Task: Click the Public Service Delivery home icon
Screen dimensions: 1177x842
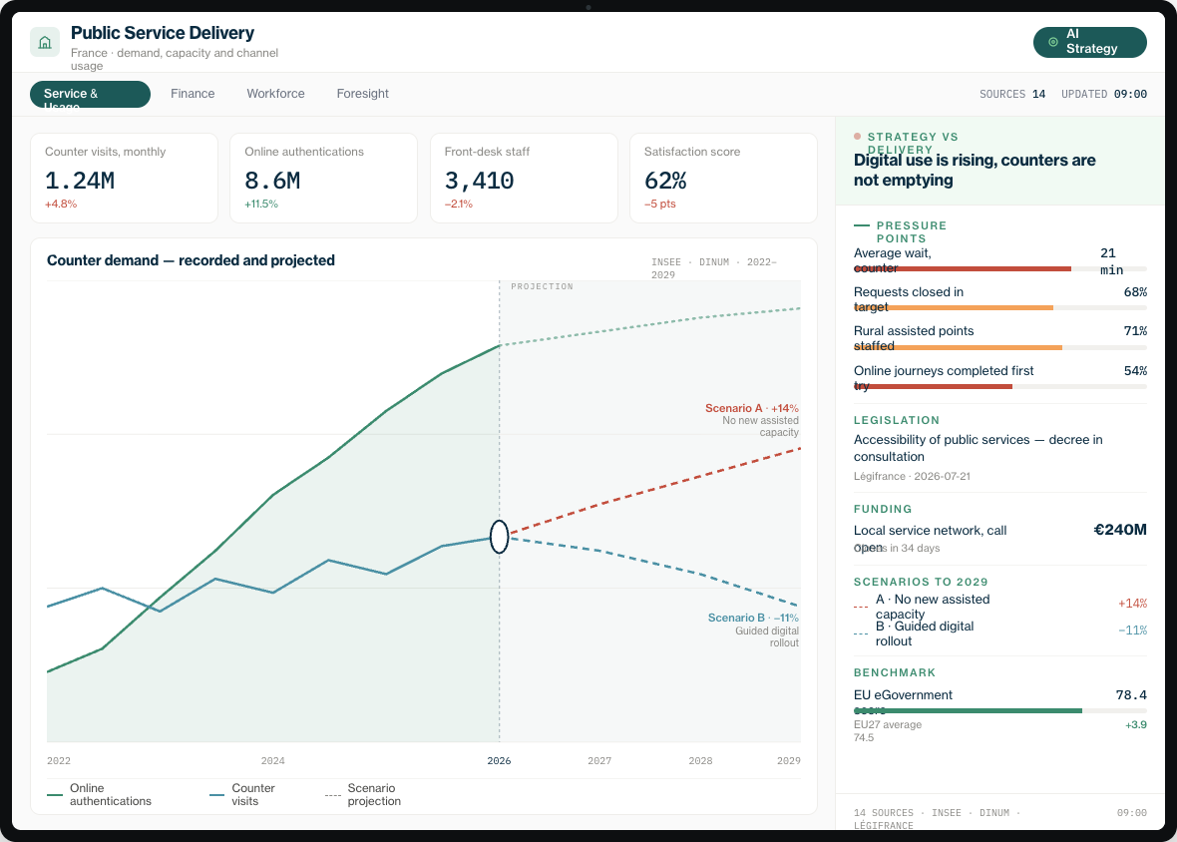Action: (45, 42)
